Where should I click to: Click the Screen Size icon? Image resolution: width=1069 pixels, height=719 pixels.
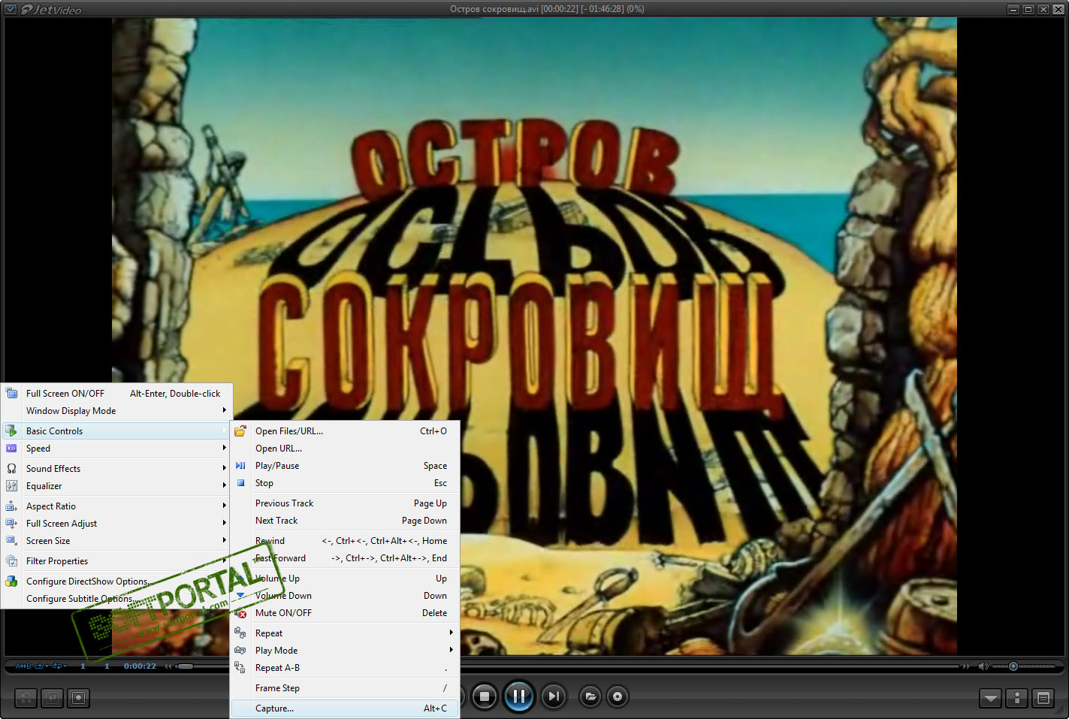point(11,541)
